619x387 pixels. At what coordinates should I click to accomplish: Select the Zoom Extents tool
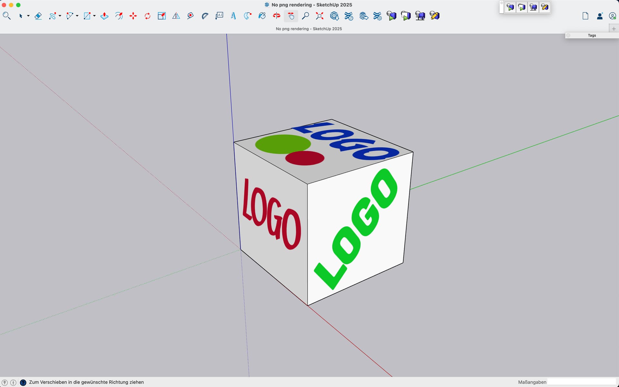pyautogui.click(x=319, y=16)
